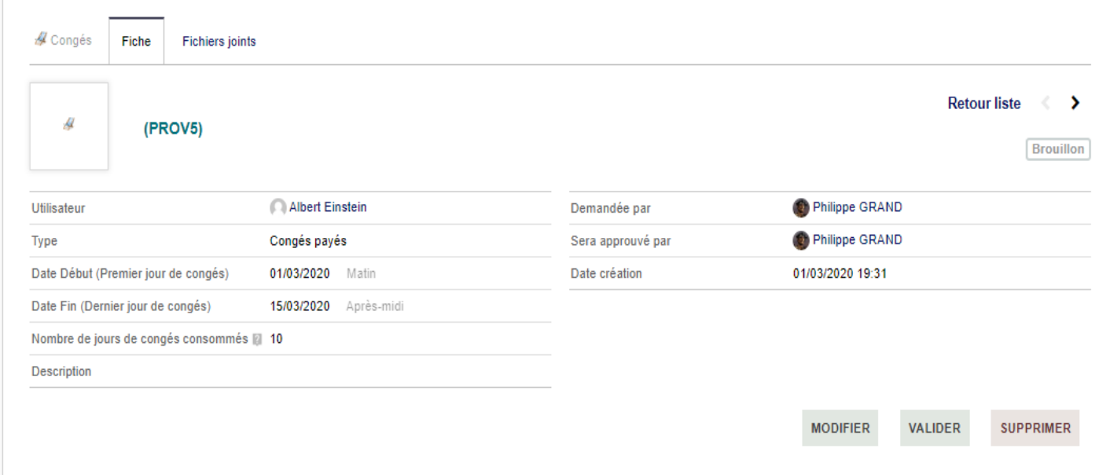The height and width of the screenshot is (475, 1110).
Task: Click the Brouillon status badge
Action: 1058,150
